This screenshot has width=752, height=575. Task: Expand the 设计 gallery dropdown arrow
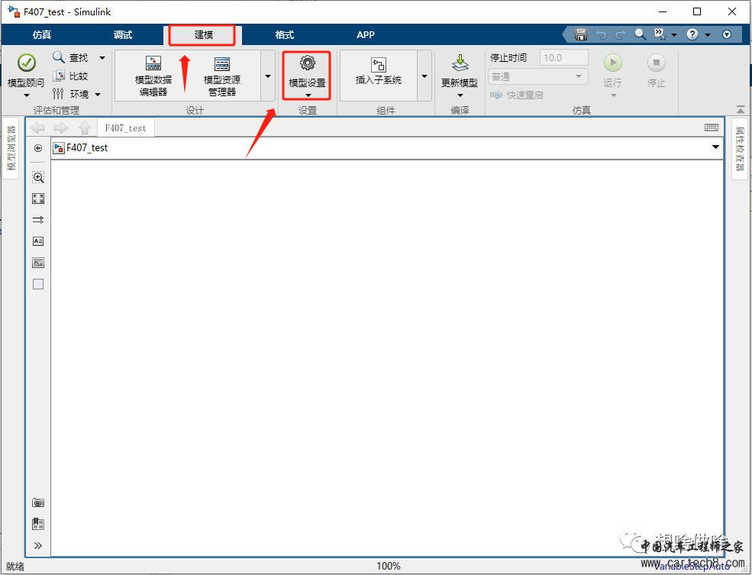[x=268, y=76]
